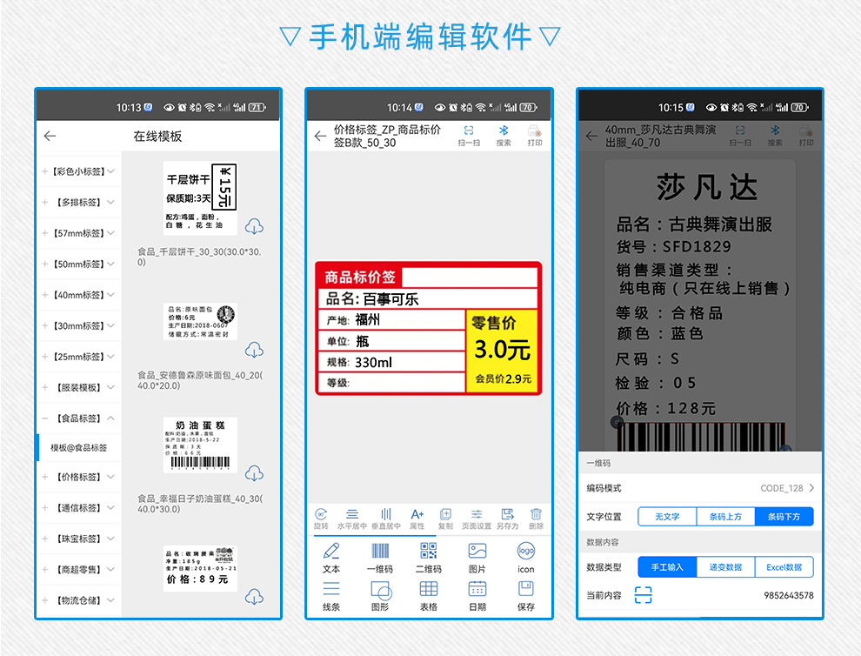Image resolution: width=861 pixels, height=656 pixels.
Task: Select 条码下方 text position
Action: tap(784, 517)
